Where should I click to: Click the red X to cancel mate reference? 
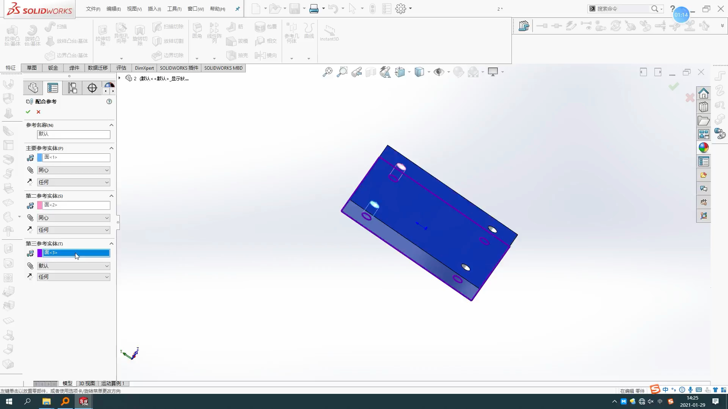pyautogui.click(x=38, y=112)
